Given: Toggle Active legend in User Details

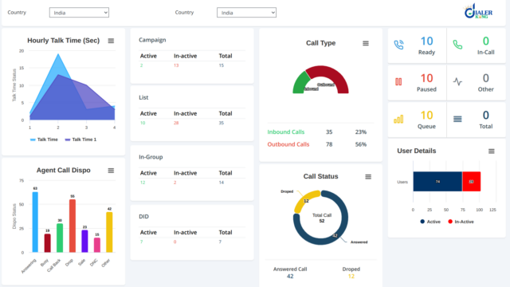Looking at the screenshot, I should tap(430, 222).
